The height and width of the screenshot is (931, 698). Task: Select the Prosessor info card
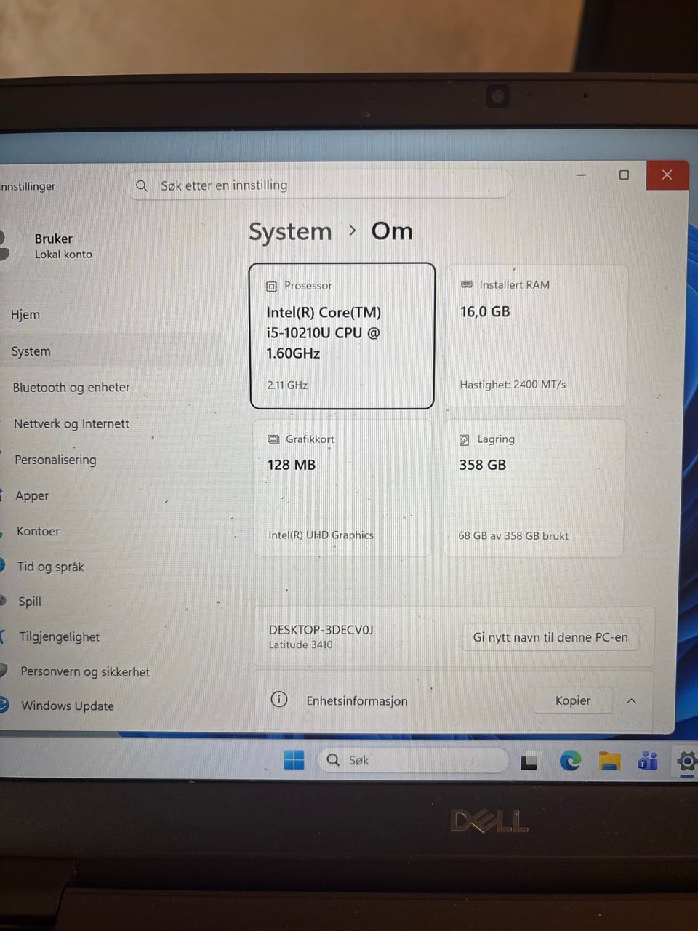point(342,335)
